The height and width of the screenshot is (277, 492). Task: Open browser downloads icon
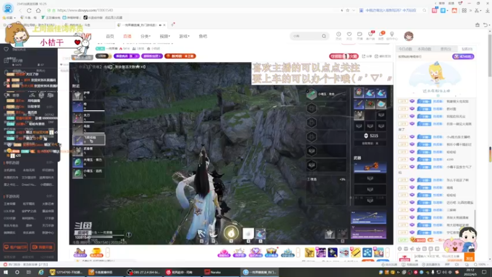pyautogui.click(x=487, y=10)
